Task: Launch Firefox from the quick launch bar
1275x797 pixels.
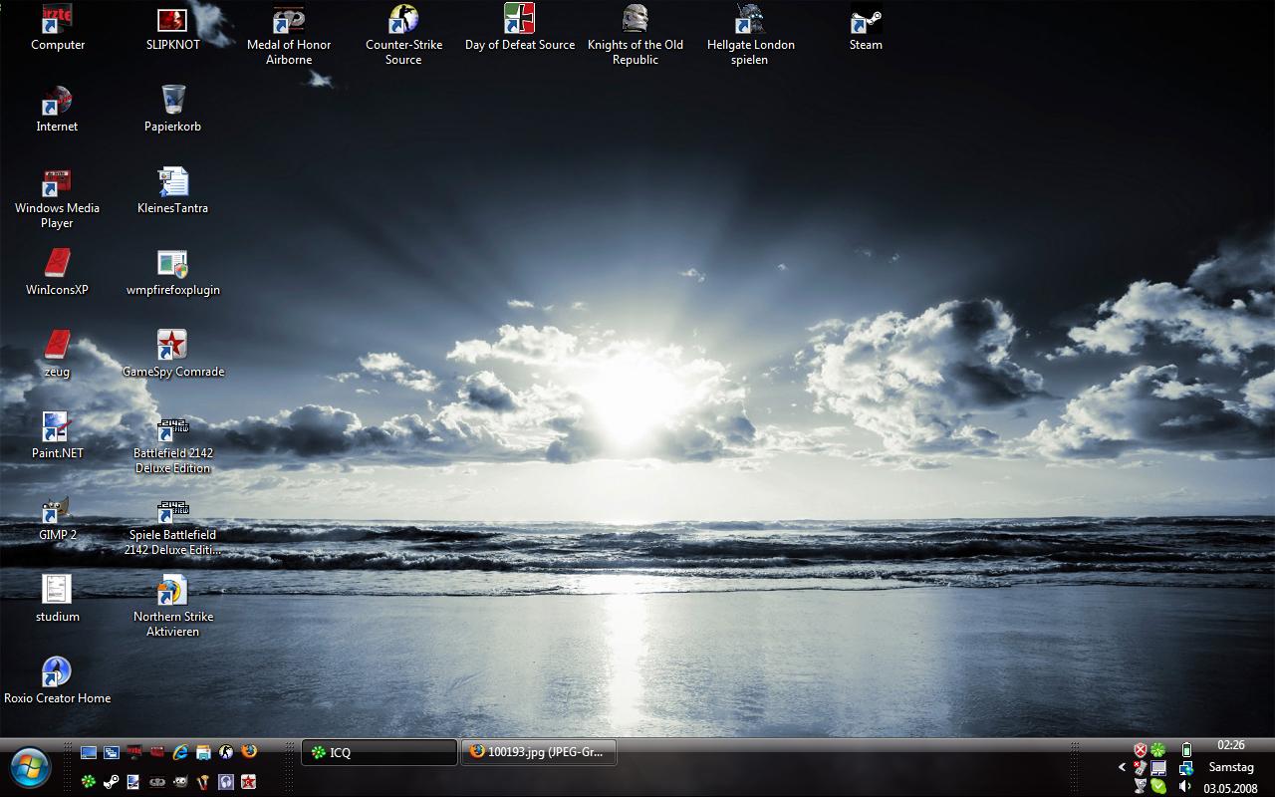Action: click(249, 752)
